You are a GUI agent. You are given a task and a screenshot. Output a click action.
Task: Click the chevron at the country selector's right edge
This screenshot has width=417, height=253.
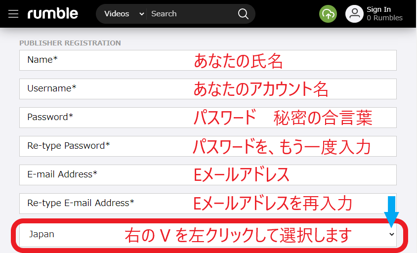coord(392,234)
